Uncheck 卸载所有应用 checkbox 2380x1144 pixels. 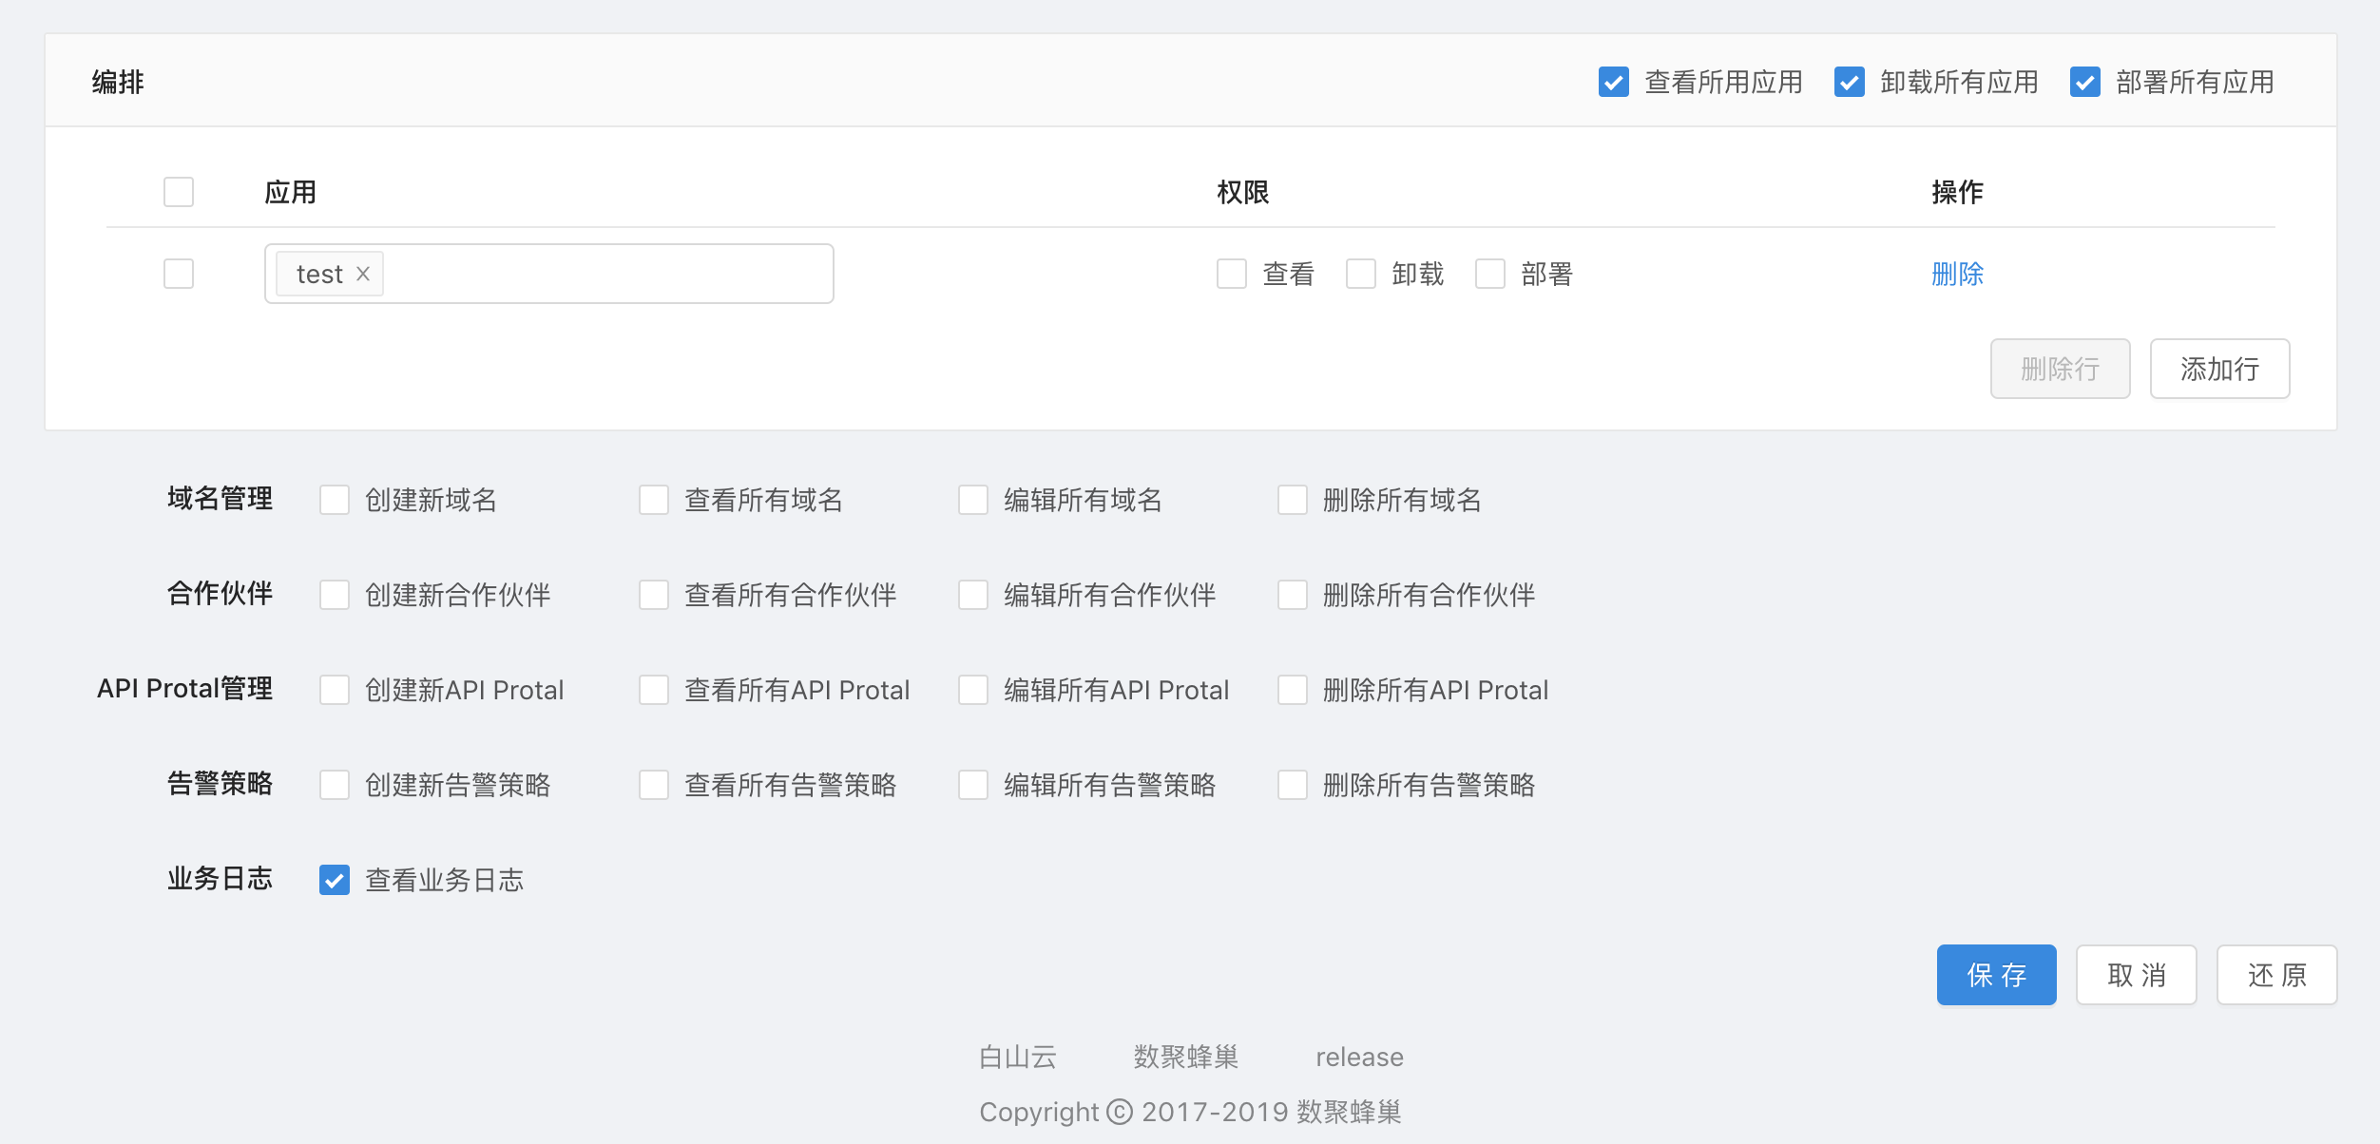(x=1849, y=83)
